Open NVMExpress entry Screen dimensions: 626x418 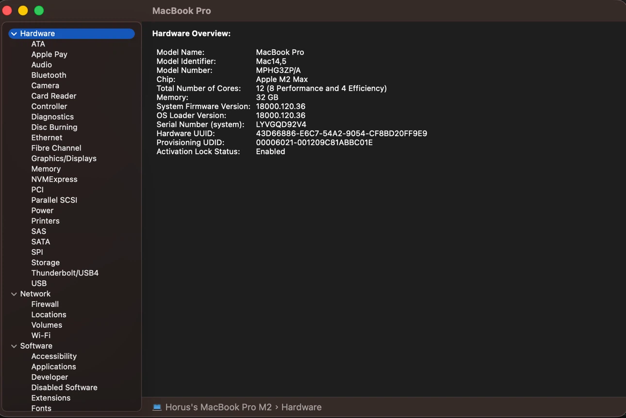click(54, 179)
